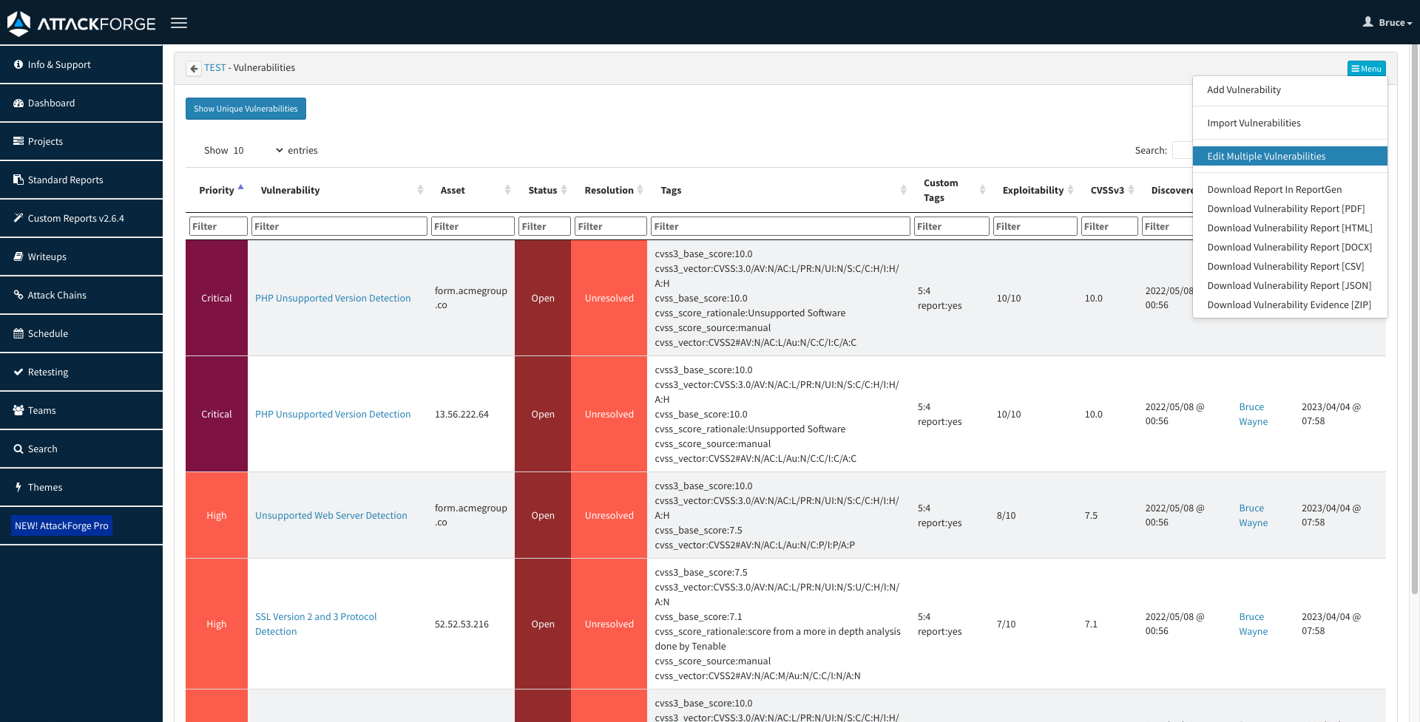Viewport: 1420px width, 722px height.
Task: Click the Teams sidebar icon
Action: (x=18, y=410)
